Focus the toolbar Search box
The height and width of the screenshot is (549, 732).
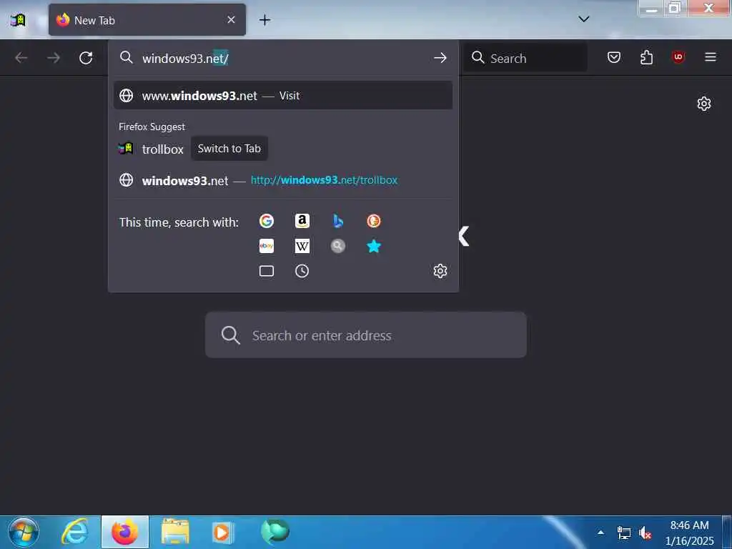[x=525, y=58]
